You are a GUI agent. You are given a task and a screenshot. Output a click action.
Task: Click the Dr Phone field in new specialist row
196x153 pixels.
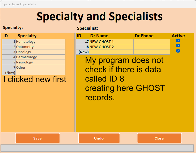152,52
